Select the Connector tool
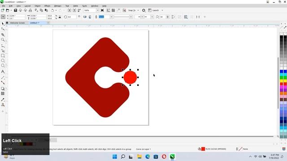This screenshot has width=287, height=161. 3,83
